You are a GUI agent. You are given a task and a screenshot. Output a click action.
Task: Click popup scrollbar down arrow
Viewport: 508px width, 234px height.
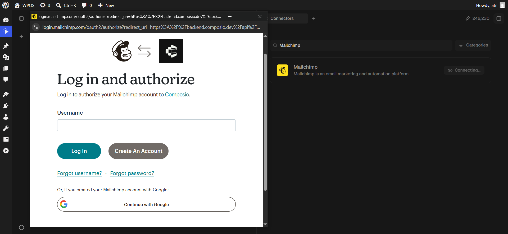(x=265, y=224)
